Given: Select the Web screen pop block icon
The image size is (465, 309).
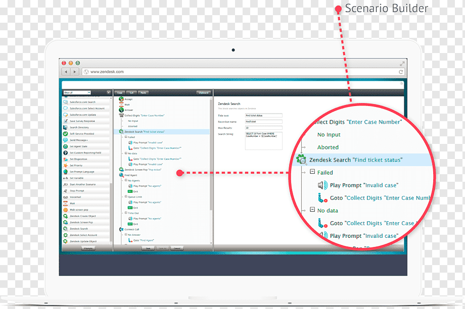Looking at the screenshot, I should tap(65, 210).
